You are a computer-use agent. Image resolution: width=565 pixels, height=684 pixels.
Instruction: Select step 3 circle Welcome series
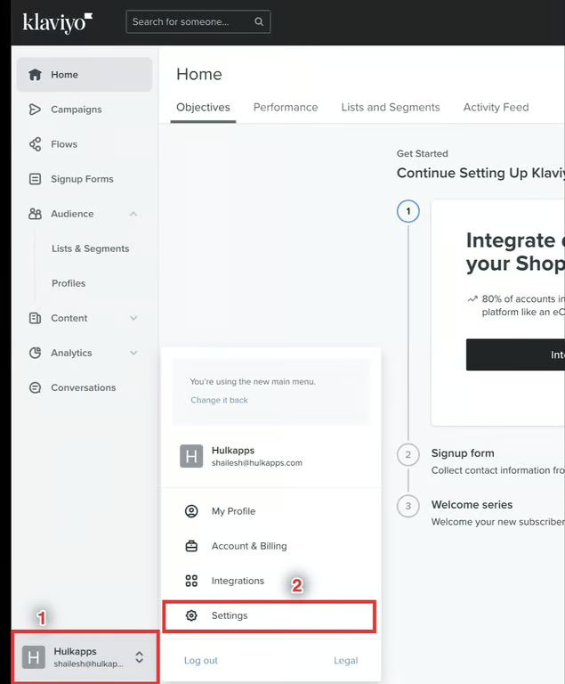pyautogui.click(x=408, y=506)
